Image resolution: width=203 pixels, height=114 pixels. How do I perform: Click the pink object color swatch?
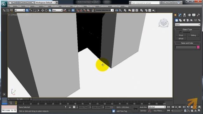198,47
